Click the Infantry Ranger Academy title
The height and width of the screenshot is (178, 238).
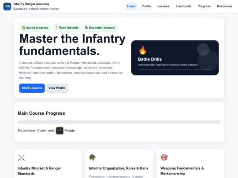(x=31, y=4)
